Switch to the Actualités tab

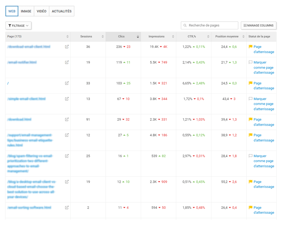[x=62, y=11]
